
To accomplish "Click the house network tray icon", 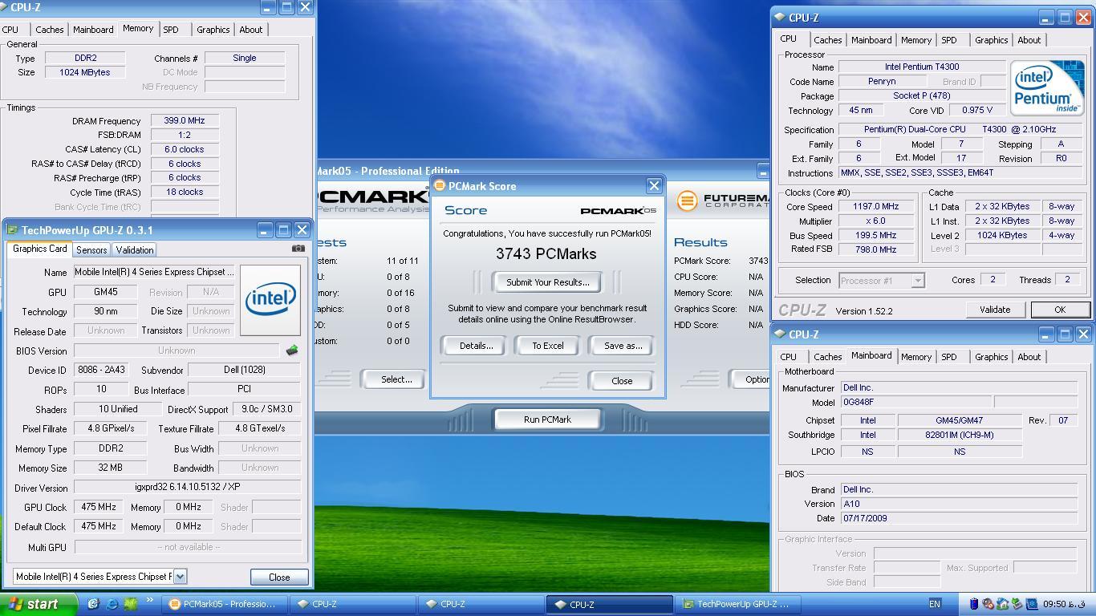I will (x=1002, y=604).
